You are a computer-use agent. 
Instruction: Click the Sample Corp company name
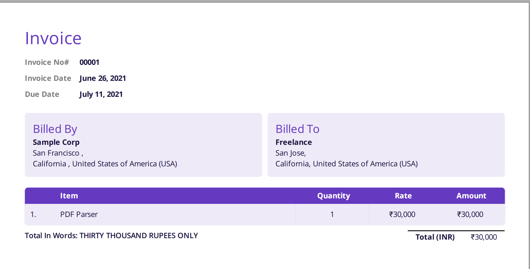coord(56,142)
